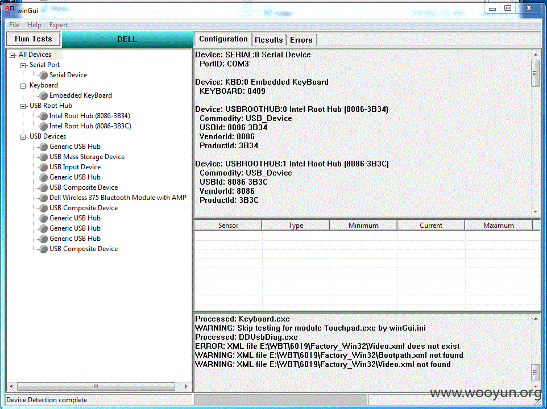Collapse the USB Devices branch

click(x=23, y=137)
